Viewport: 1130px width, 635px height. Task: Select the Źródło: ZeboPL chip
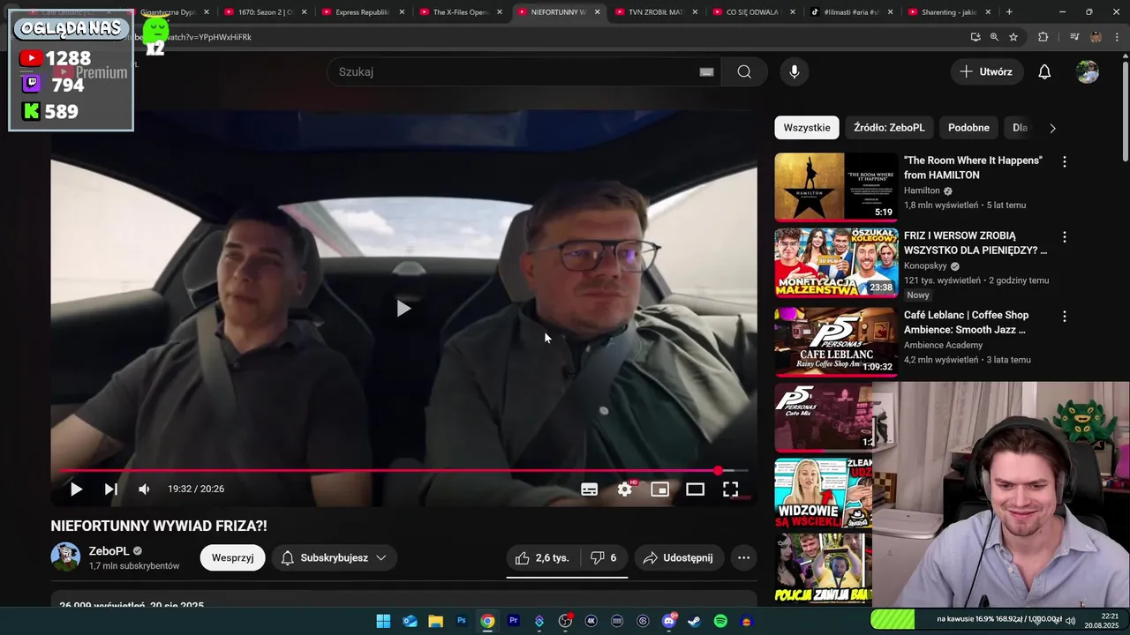click(889, 128)
